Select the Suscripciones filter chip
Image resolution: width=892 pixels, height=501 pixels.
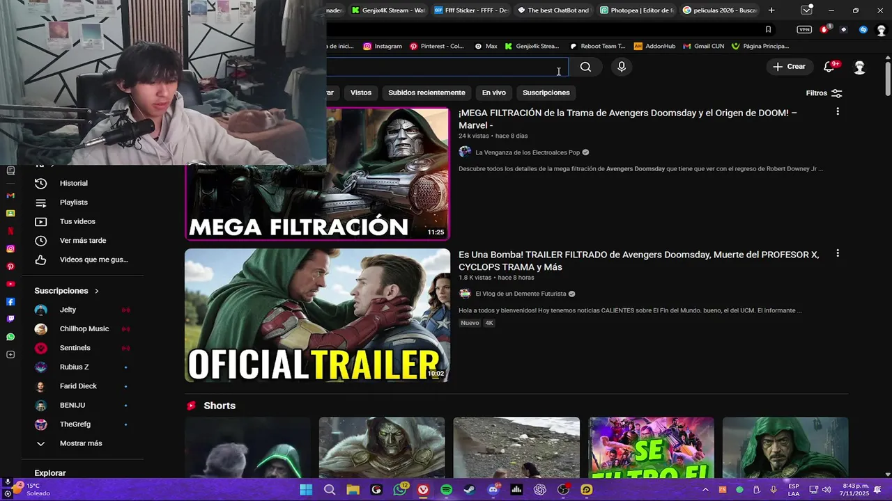pyautogui.click(x=546, y=93)
